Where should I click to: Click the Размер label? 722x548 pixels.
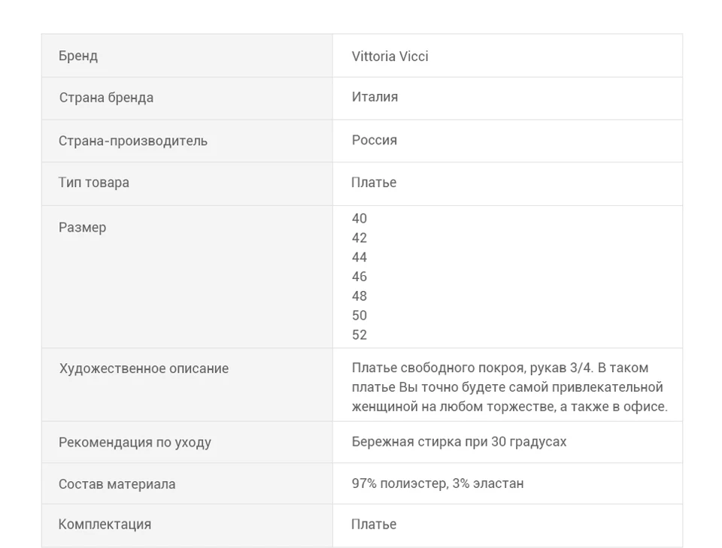click(82, 227)
